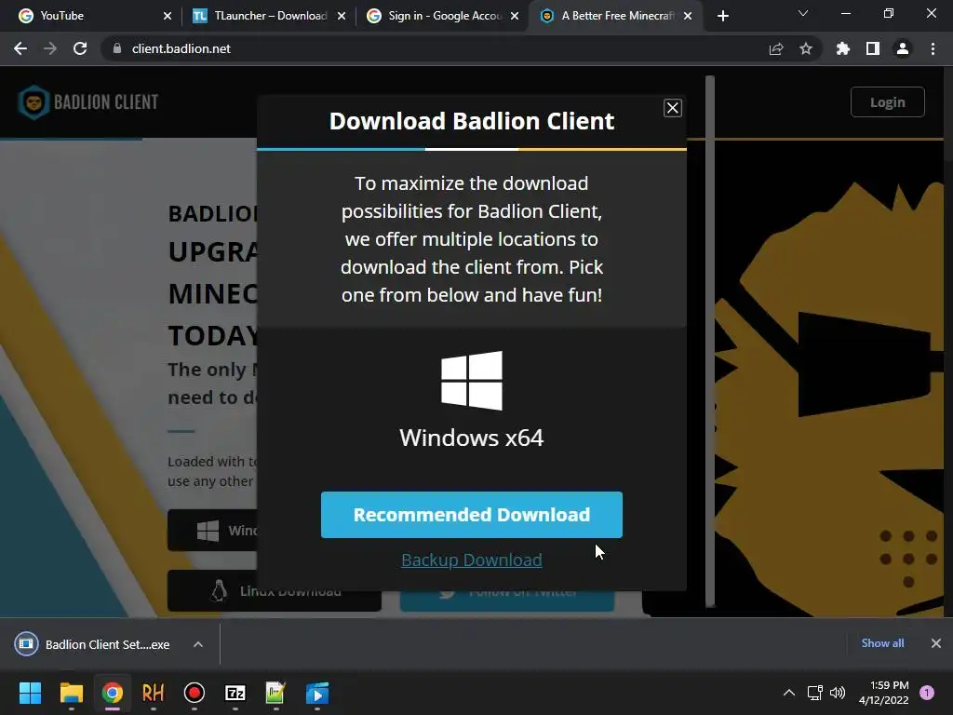Reload the current page

tap(80, 48)
